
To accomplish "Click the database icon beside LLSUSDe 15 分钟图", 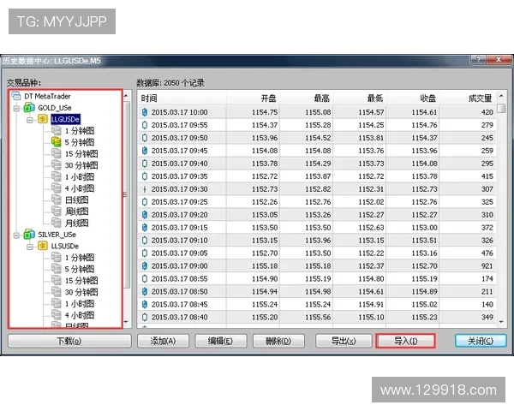I will [x=56, y=280].
